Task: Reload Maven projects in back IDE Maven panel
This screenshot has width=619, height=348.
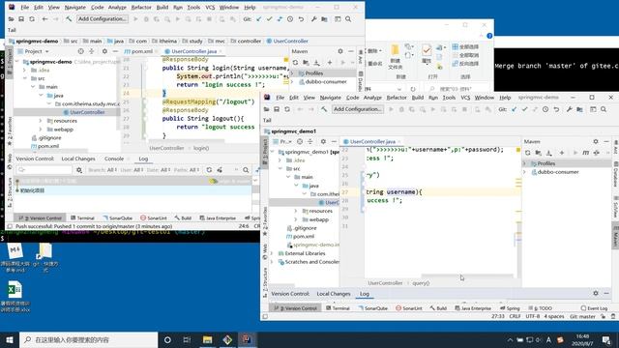Action: pyautogui.click(x=295, y=62)
